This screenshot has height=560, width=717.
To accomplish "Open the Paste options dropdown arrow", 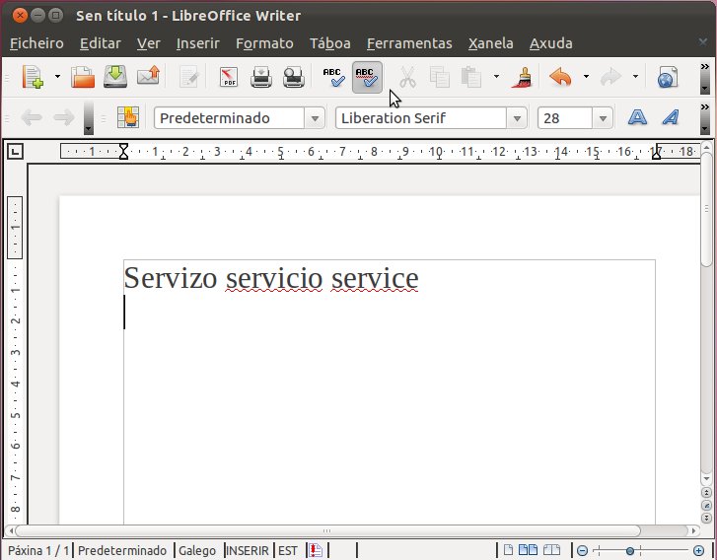I will [x=497, y=76].
